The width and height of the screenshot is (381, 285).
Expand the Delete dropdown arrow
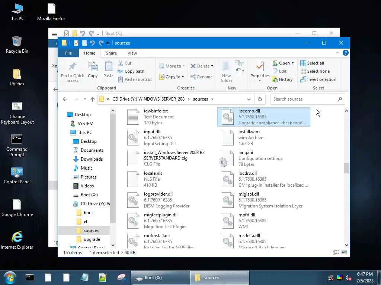pyautogui.click(x=212, y=66)
